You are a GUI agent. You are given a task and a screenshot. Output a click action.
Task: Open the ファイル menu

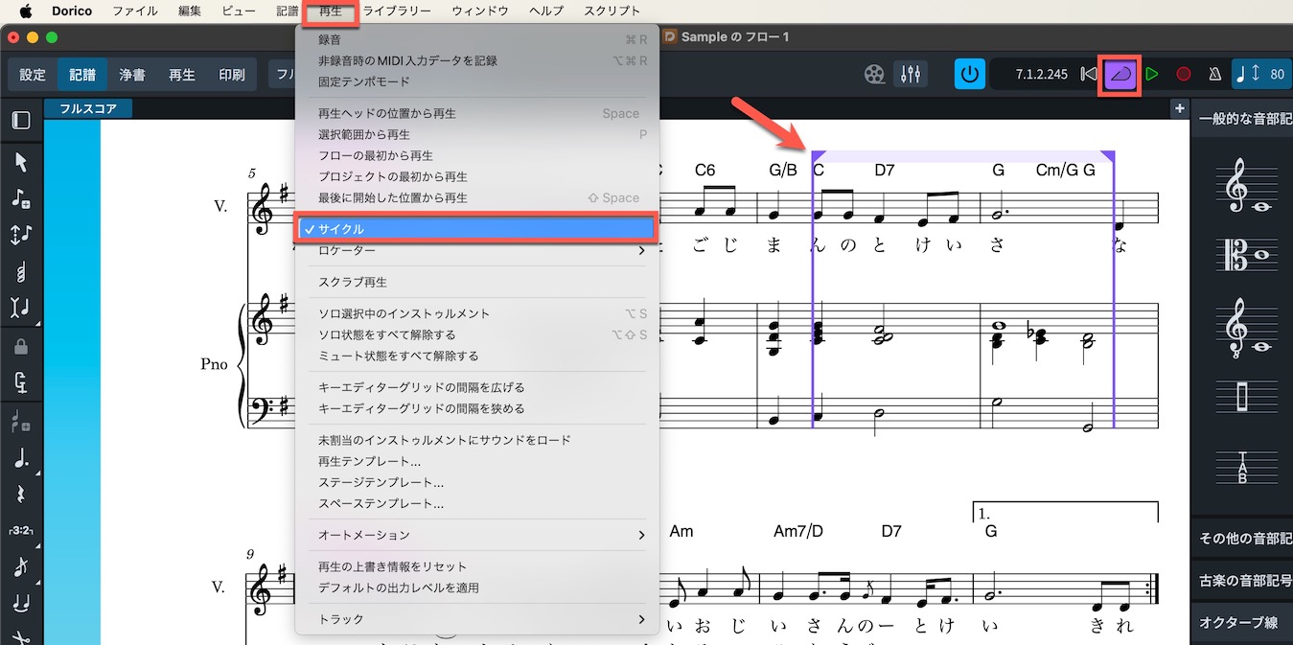point(135,12)
